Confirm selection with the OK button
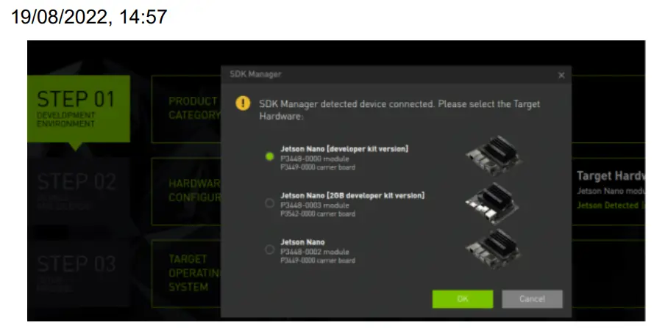 463,299
